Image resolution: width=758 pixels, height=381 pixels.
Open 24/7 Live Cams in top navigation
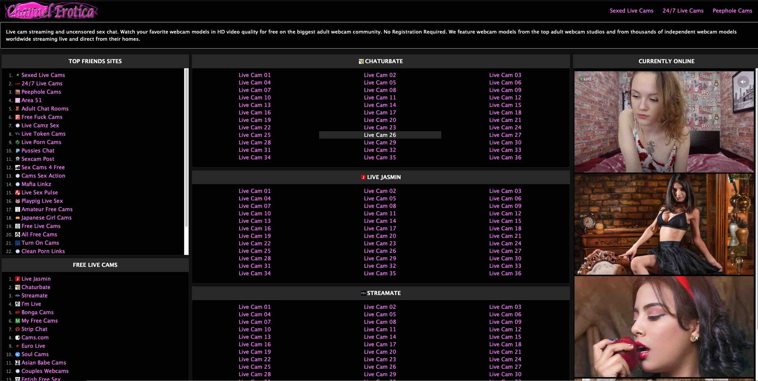[x=683, y=11]
